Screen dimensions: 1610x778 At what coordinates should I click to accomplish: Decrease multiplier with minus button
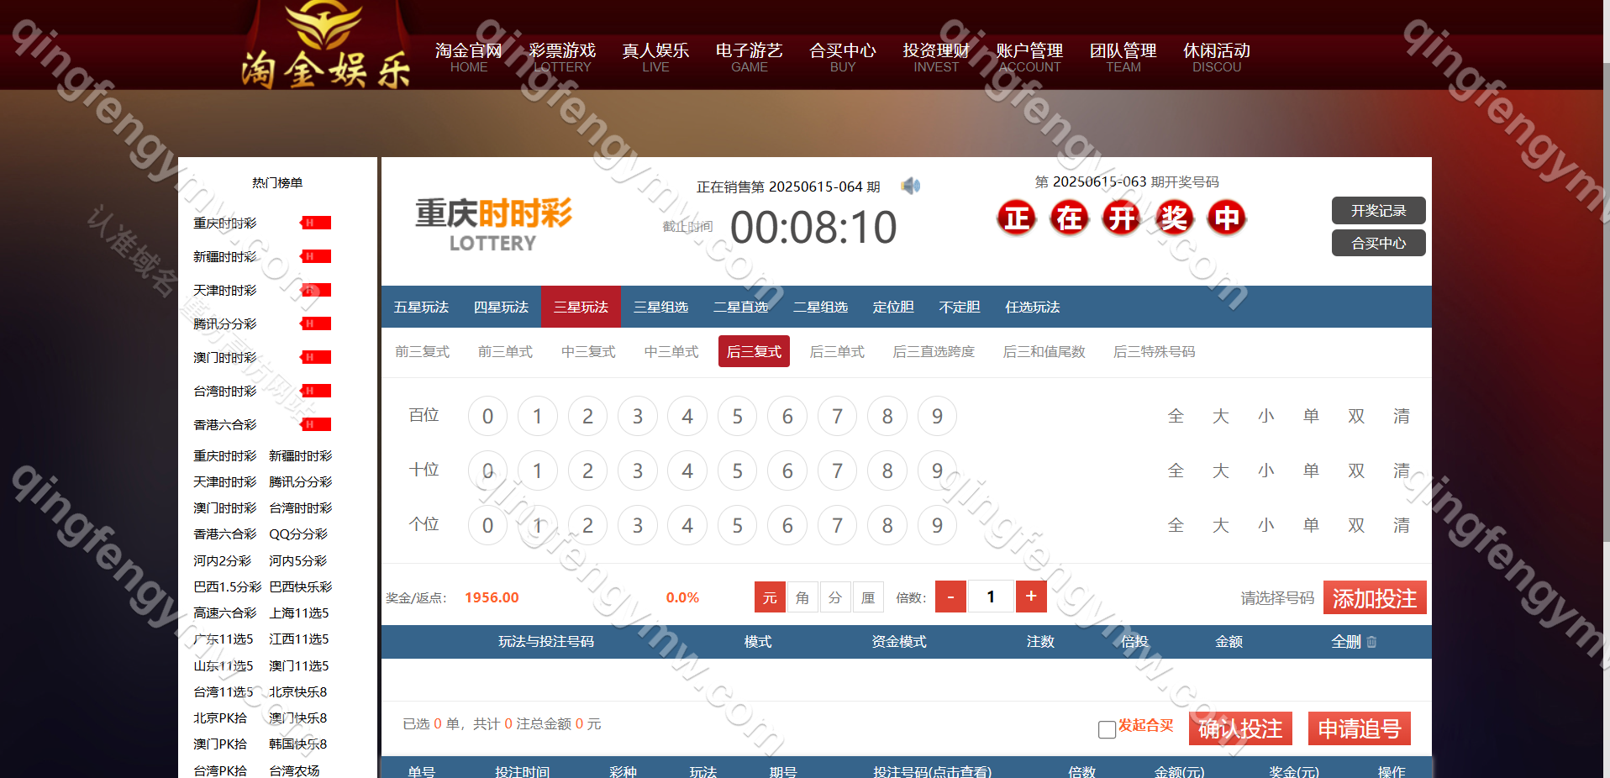pos(950,597)
